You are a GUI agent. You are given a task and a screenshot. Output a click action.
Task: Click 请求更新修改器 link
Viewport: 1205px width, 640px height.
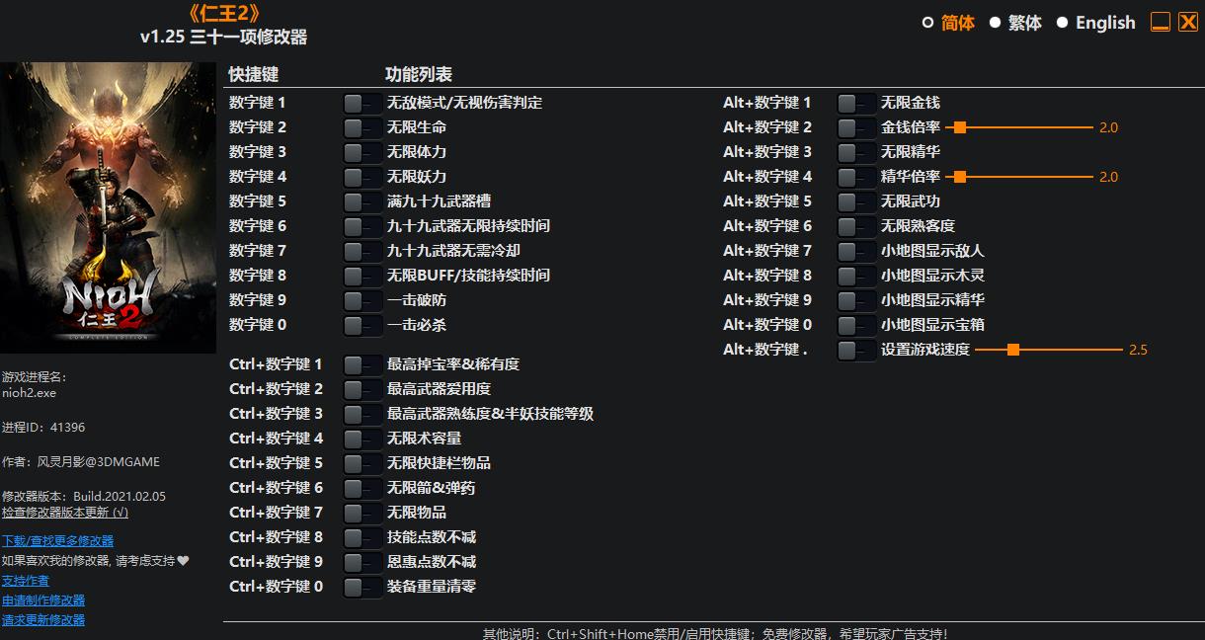[x=43, y=620]
